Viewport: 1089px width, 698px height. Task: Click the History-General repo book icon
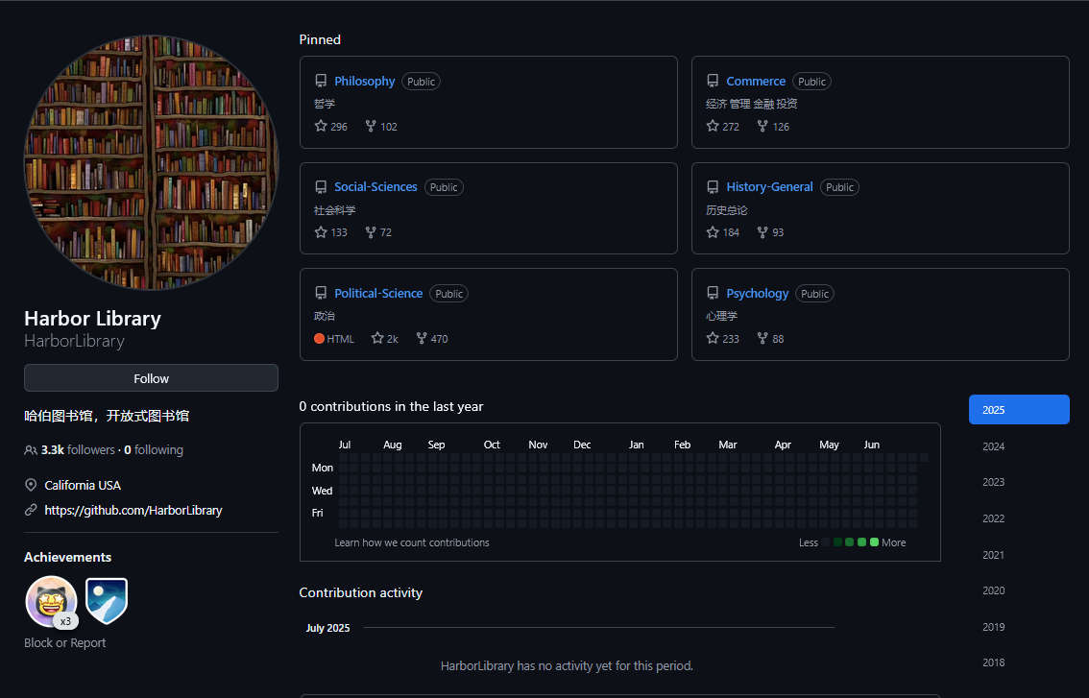(713, 187)
